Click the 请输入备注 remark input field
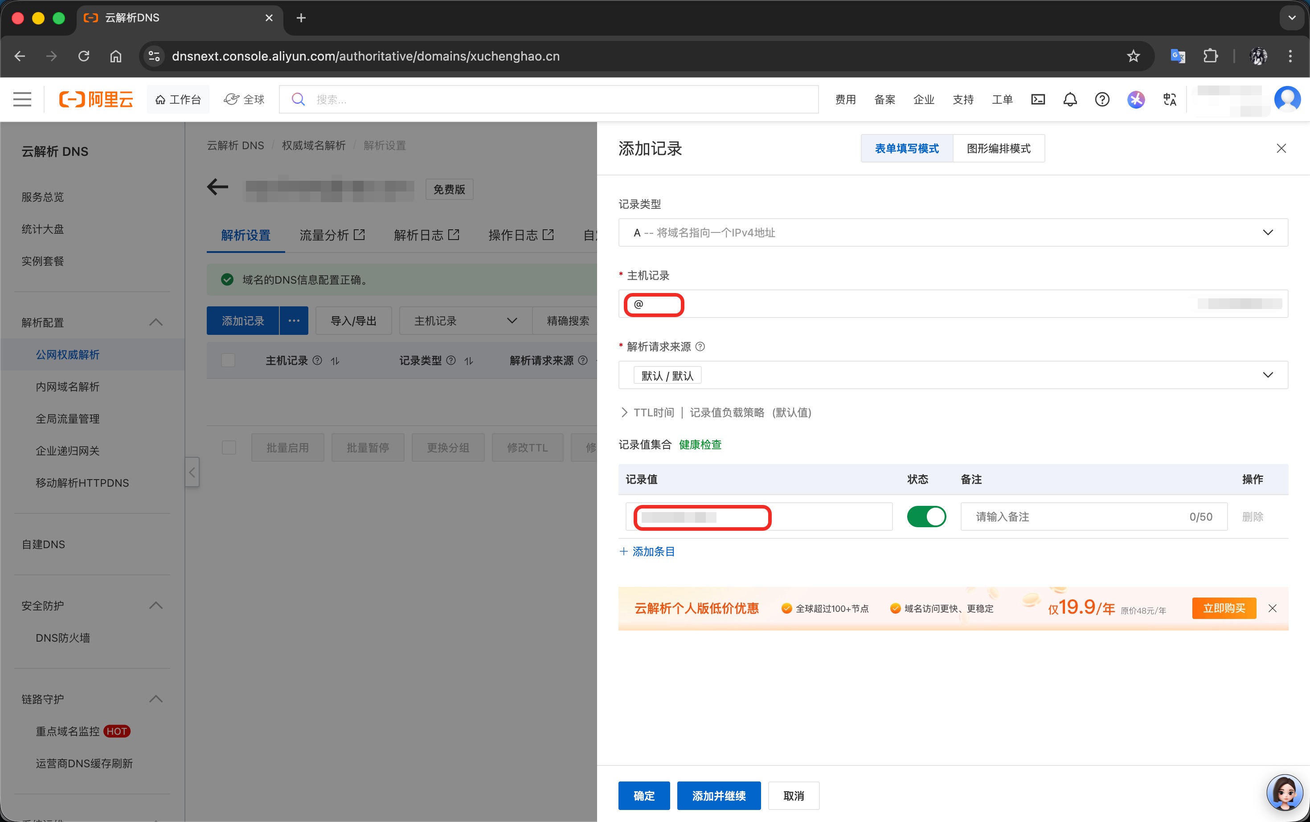Viewport: 1310px width, 822px height. (1077, 517)
